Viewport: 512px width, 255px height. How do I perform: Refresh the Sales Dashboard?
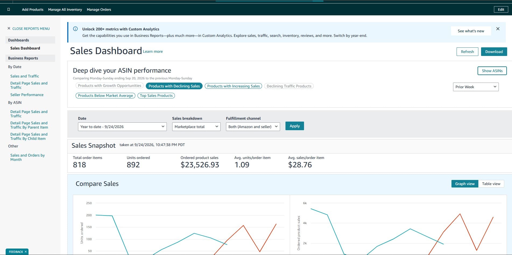[467, 52]
